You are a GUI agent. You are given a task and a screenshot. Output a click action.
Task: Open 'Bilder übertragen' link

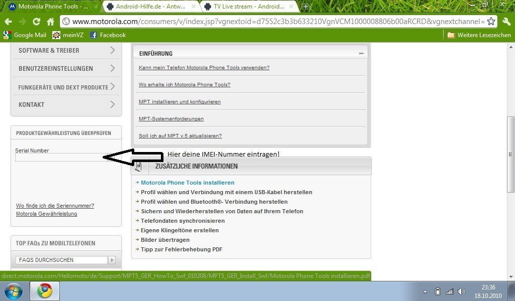point(165,240)
